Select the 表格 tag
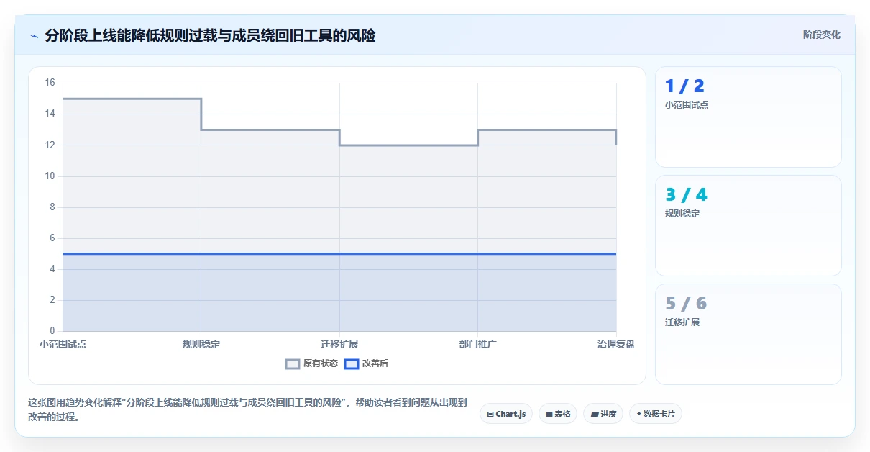The image size is (870, 452). [x=558, y=414]
